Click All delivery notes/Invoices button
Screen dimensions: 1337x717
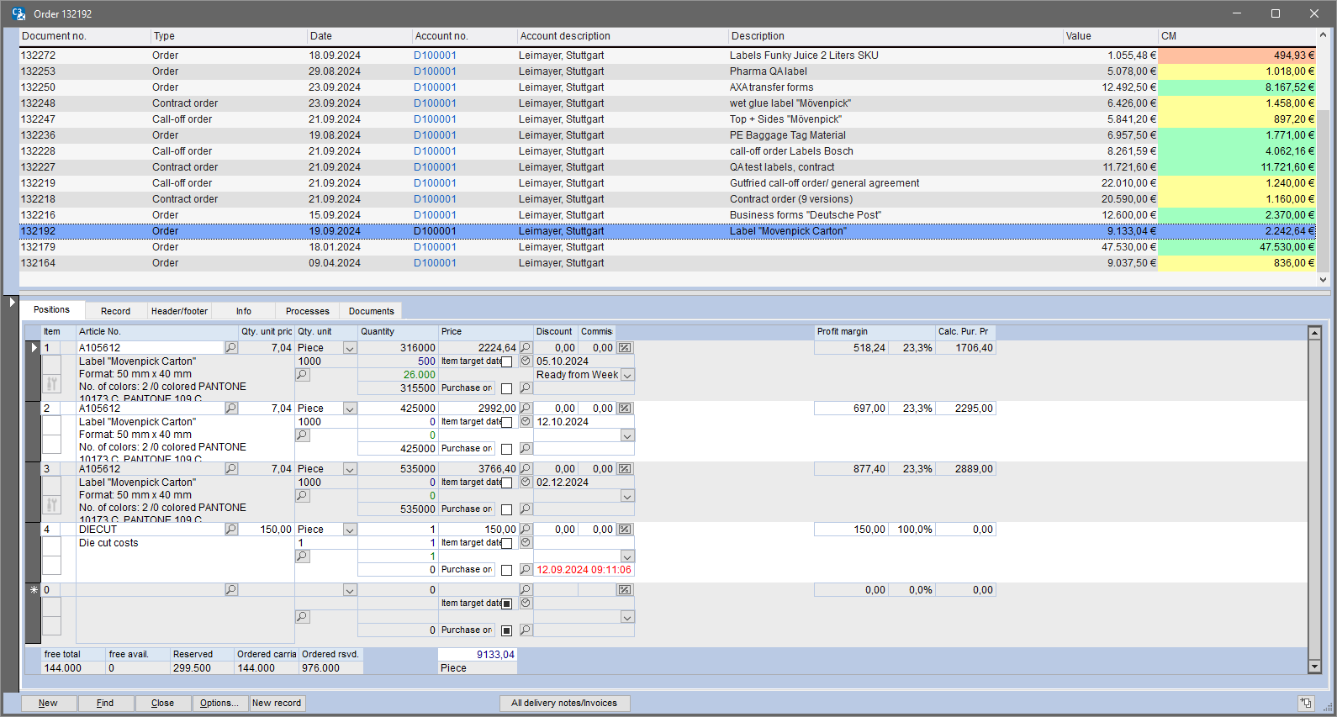tap(564, 703)
